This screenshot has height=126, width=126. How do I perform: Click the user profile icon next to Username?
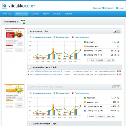(103, 8)
